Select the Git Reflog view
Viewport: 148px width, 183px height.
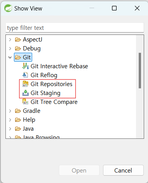coord(44,75)
